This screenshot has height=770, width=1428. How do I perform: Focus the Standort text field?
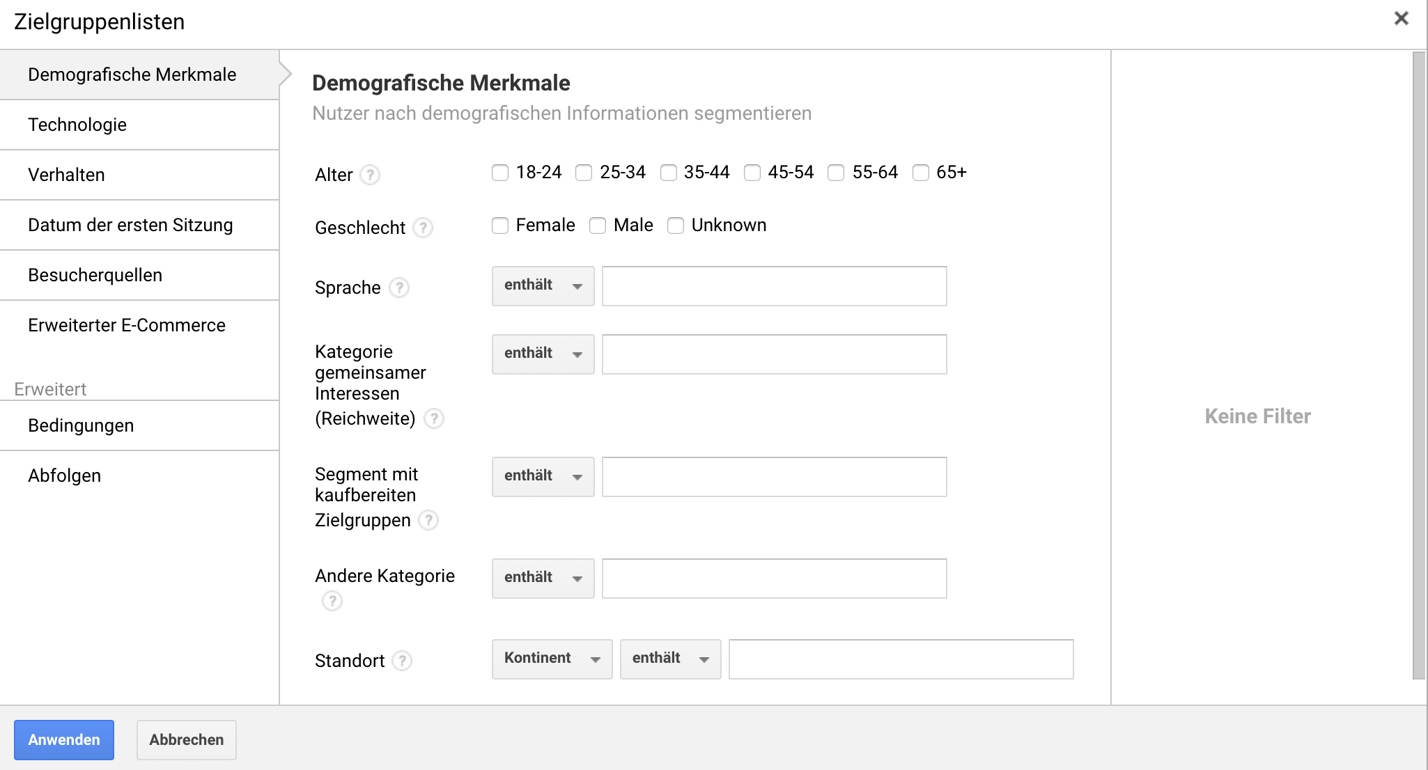(x=901, y=659)
